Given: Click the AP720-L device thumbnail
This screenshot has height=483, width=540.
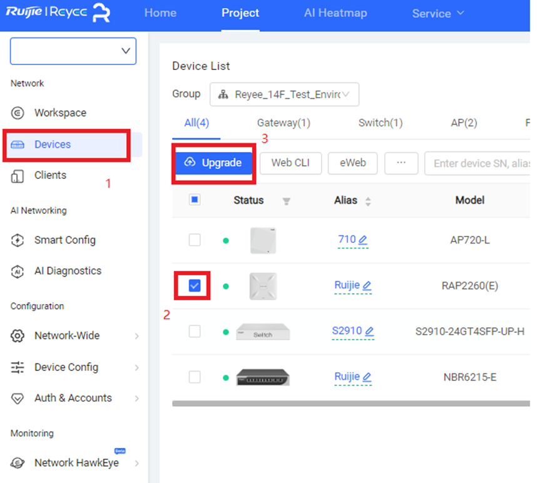Looking at the screenshot, I should coord(263,240).
